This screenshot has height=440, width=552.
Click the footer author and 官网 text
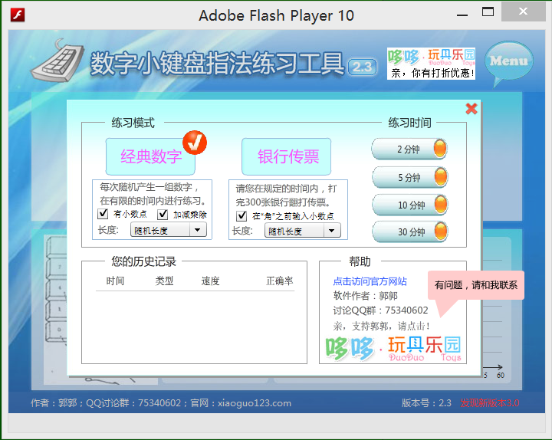click(x=161, y=402)
